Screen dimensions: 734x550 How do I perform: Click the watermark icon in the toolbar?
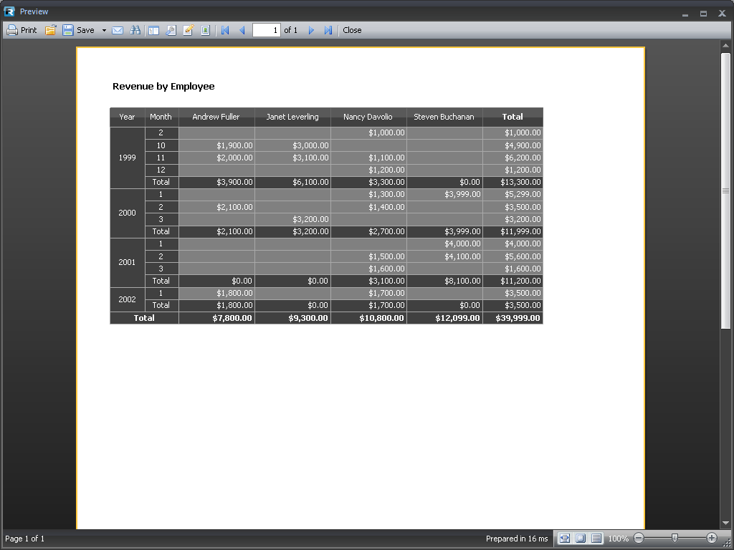pyautogui.click(x=206, y=30)
